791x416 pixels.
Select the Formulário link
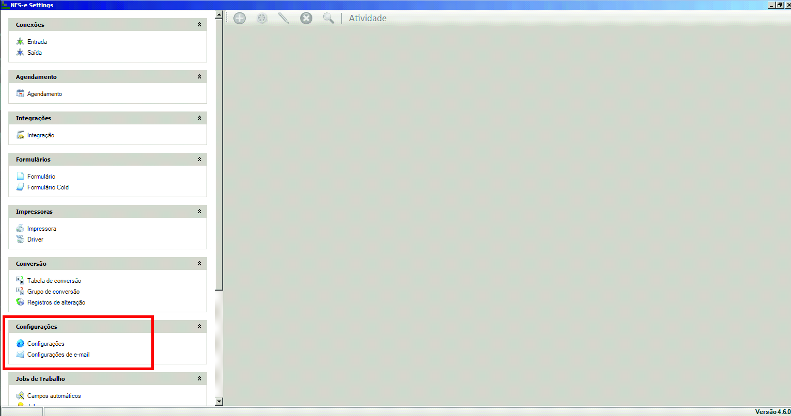[x=41, y=177]
